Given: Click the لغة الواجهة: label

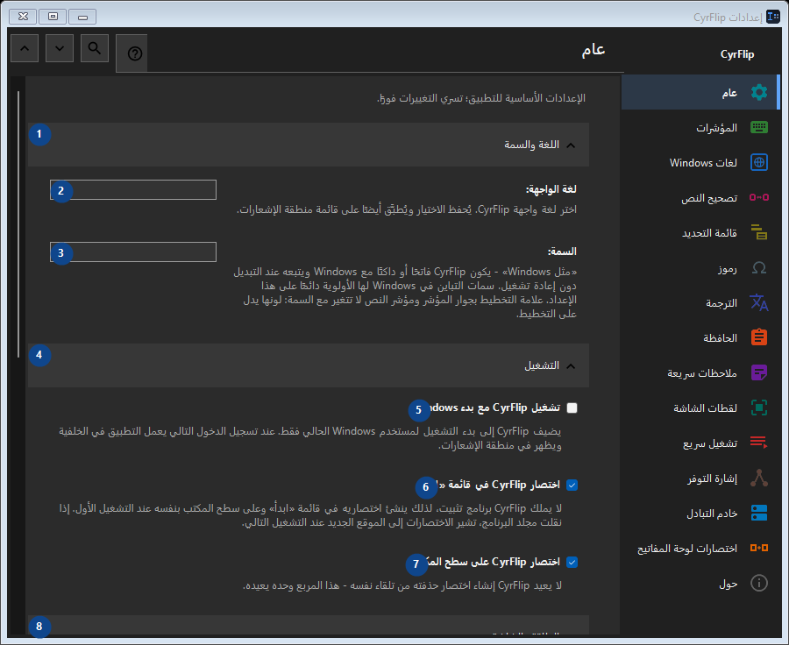Looking at the screenshot, I should pos(551,189).
